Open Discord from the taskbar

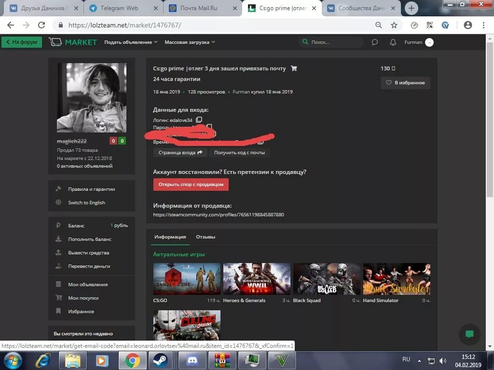click(192, 360)
